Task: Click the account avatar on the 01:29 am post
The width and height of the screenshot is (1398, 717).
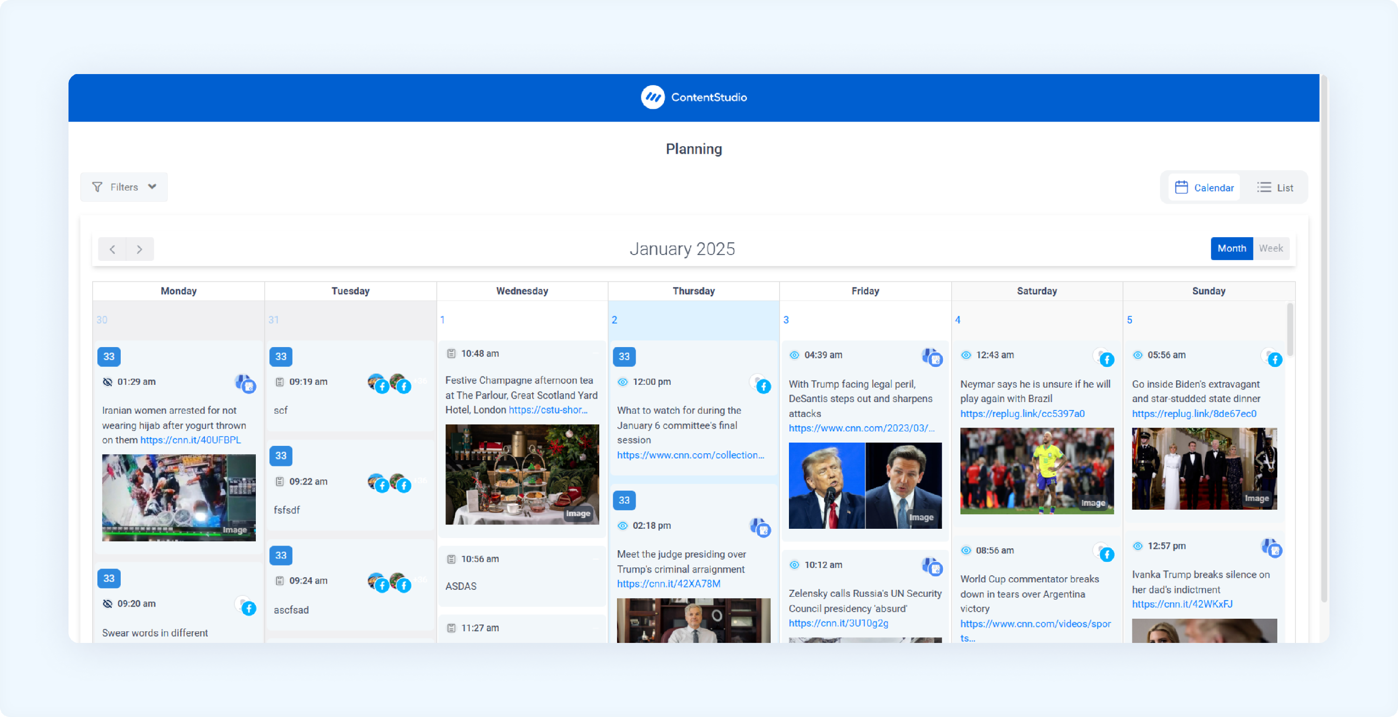Action: [245, 383]
